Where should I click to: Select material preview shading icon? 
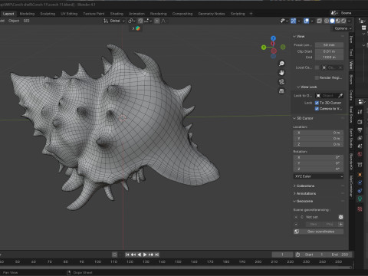(338, 21)
